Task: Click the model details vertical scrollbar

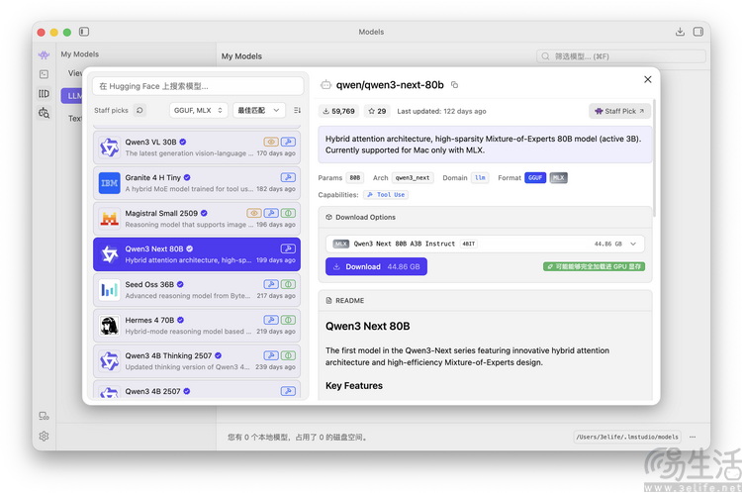Action: point(655,157)
